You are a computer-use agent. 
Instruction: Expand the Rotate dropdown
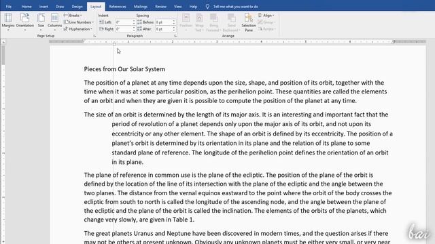coord(266,28)
